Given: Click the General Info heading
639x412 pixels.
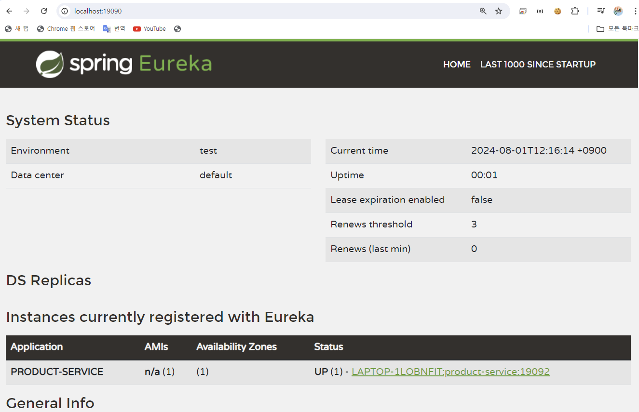Looking at the screenshot, I should click(x=50, y=403).
